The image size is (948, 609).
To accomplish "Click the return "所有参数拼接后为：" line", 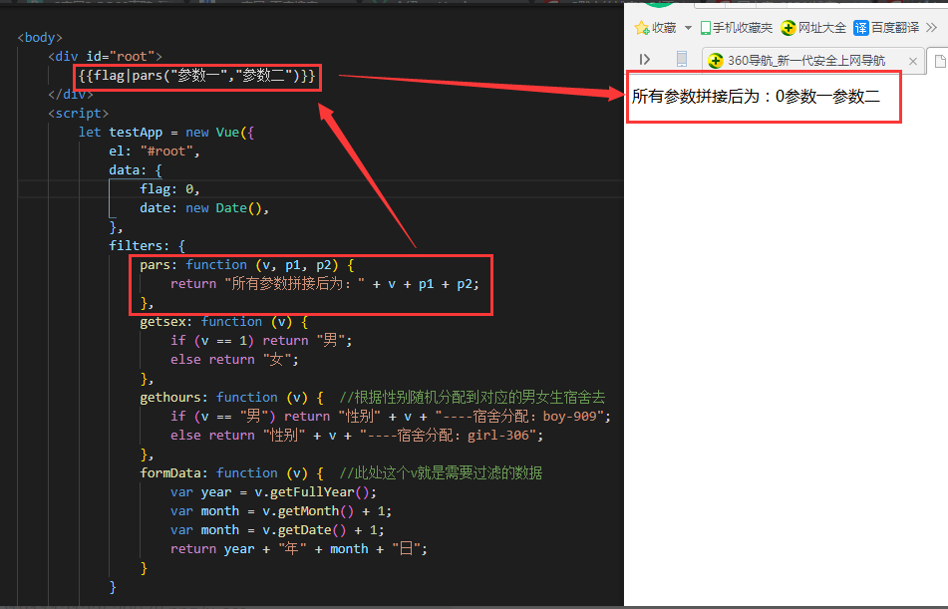I will click(325, 284).
